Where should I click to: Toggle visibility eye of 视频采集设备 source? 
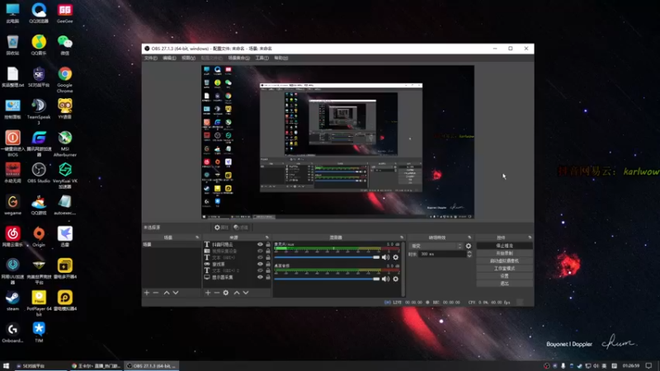click(260, 251)
